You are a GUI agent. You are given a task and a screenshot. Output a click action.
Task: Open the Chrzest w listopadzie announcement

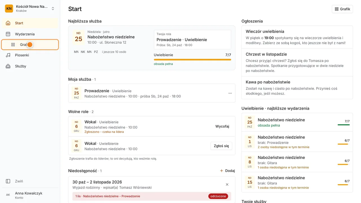297,63
